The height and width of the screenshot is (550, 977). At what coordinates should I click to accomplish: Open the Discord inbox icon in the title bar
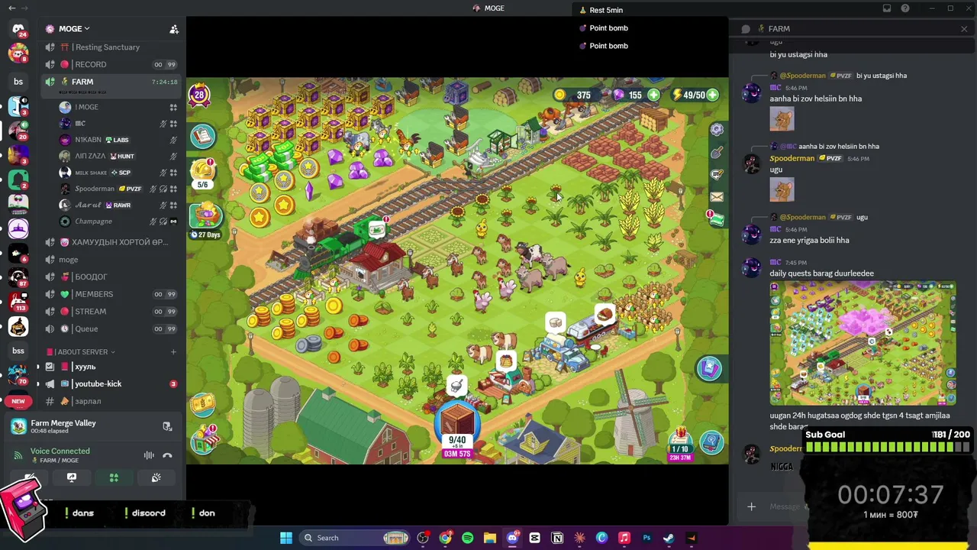tap(887, 8)
